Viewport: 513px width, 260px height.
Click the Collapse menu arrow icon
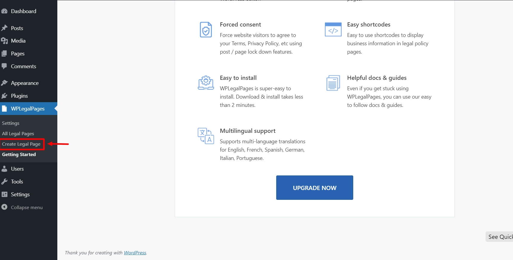4,207
